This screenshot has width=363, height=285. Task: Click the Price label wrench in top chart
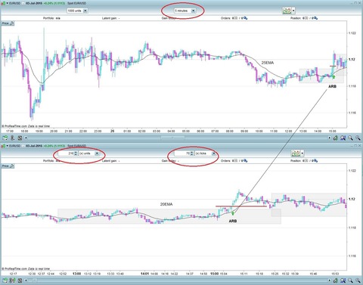click(11, 23)
